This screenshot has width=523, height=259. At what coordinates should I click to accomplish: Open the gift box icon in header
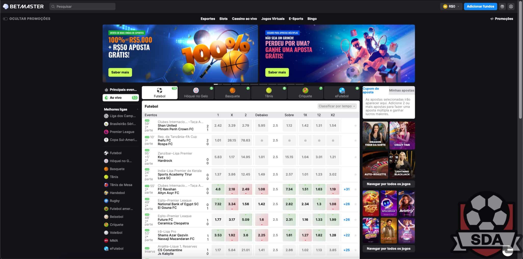(502, 7)
